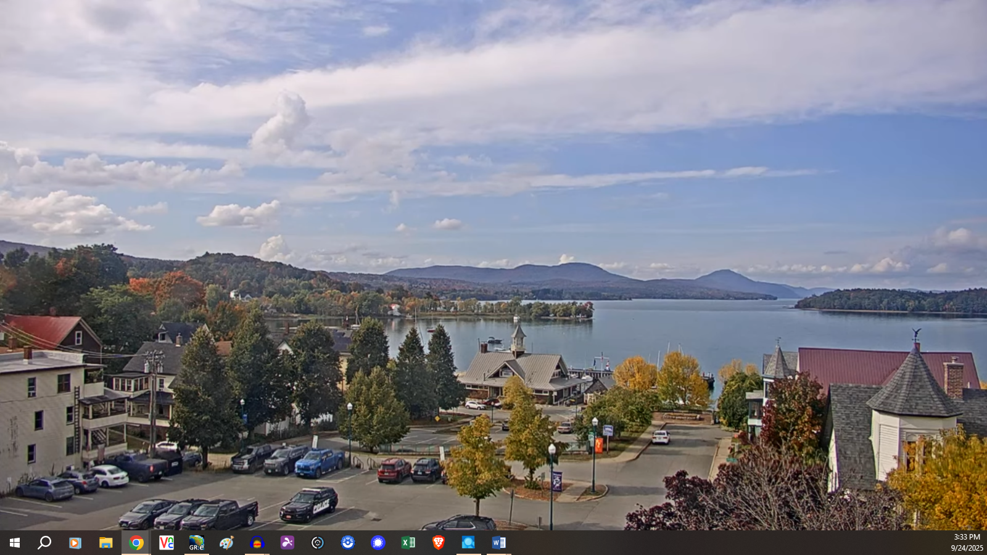Open the purple square app icon
The image size is (987, 555).
coord(287,543)
